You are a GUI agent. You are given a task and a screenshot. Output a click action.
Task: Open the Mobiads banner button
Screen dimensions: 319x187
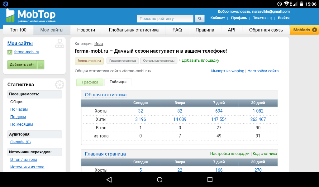coord(304,30)
